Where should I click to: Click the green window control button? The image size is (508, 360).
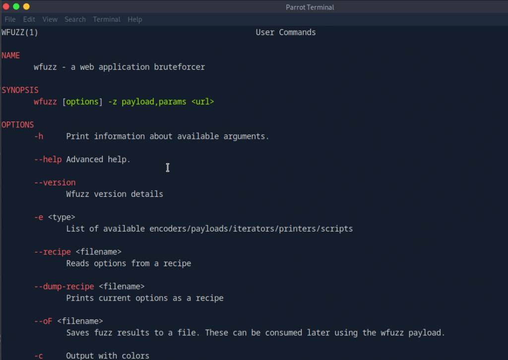[x=16, y=6]
